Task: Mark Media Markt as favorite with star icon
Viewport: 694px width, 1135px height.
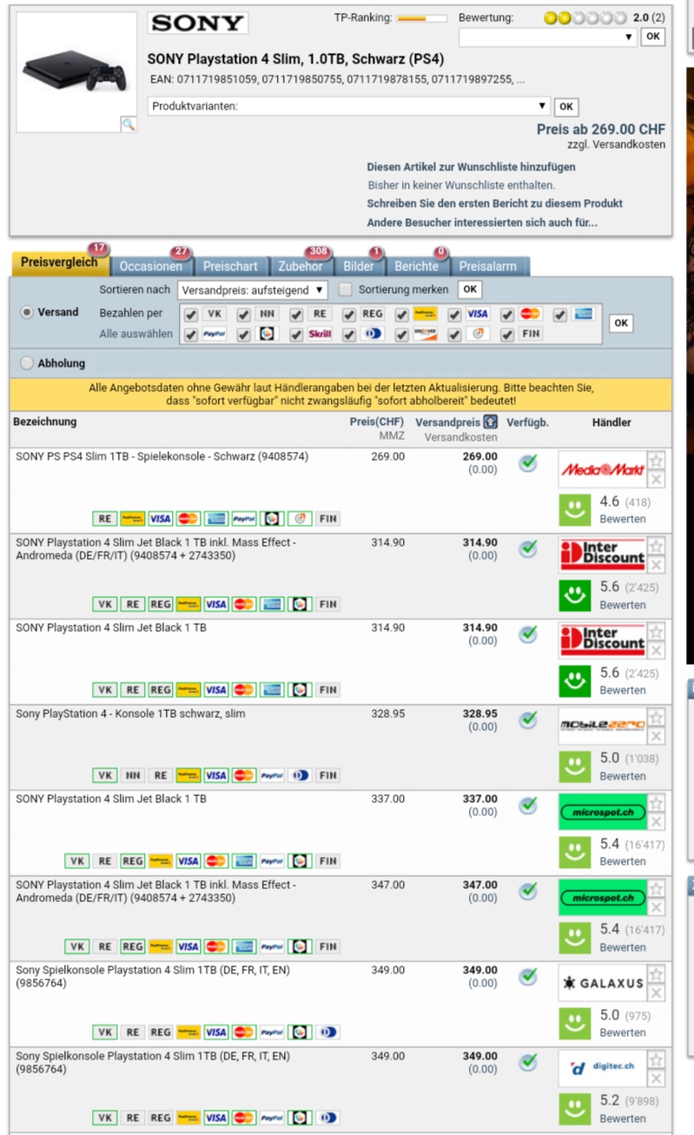Action: click(x=656, y=461)
